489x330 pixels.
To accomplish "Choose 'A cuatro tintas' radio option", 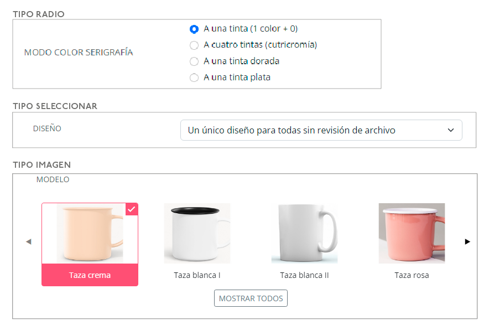I will tap(194, 45).
